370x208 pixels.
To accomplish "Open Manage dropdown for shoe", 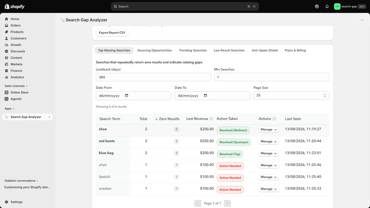I will (x=269, y=129).
